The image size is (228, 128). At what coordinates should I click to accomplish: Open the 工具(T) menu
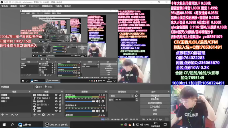[58, 6]
